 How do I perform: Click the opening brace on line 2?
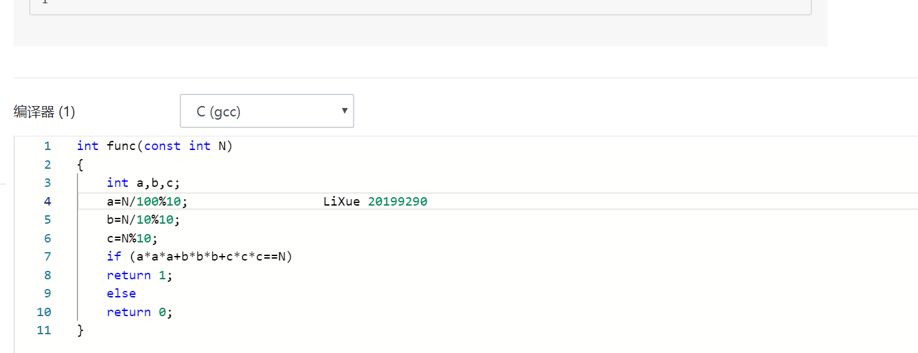click(80, 164)
